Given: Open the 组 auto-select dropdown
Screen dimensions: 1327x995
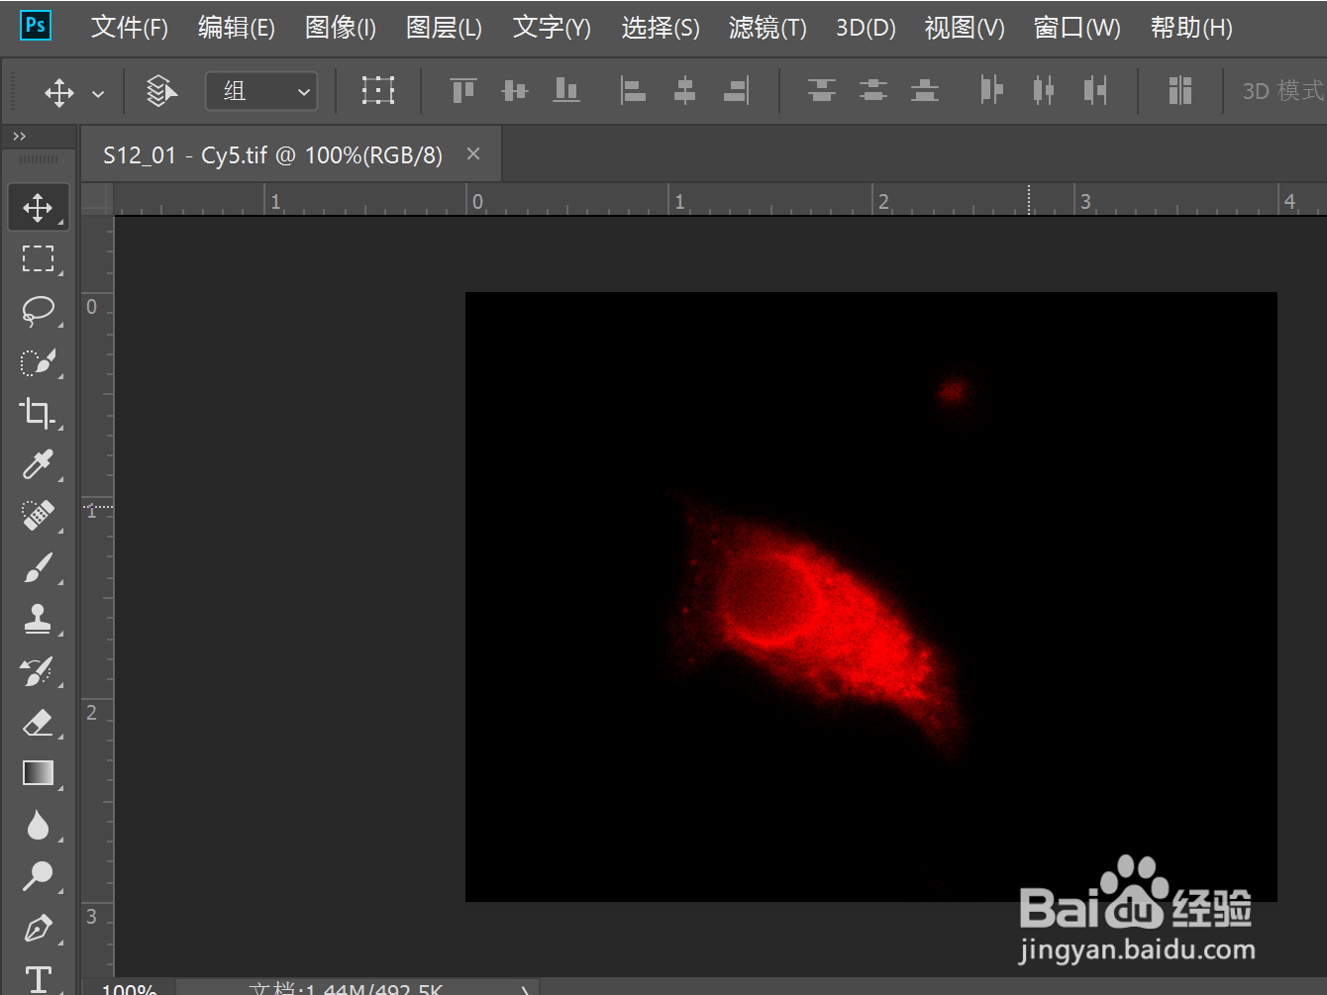Looking at the screenshot, I should tap(261, 92).
